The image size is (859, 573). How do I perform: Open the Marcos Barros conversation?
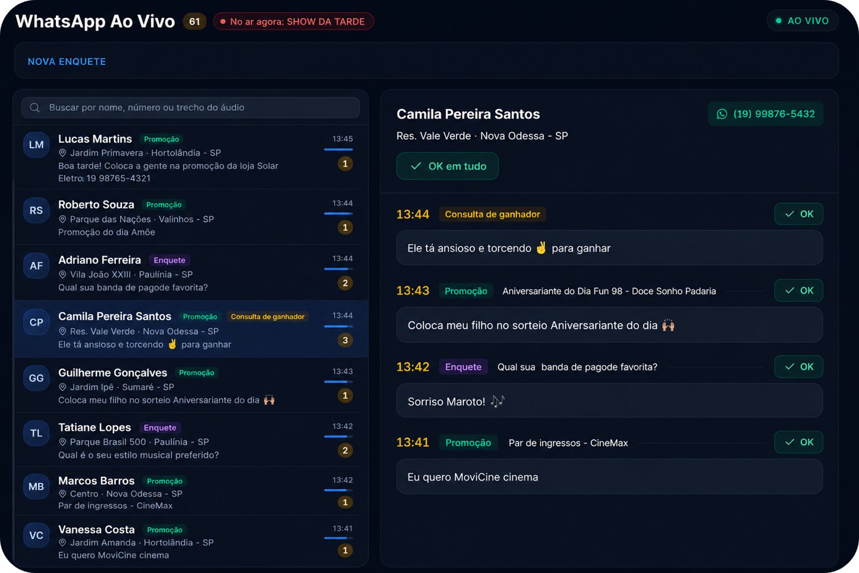191,491
